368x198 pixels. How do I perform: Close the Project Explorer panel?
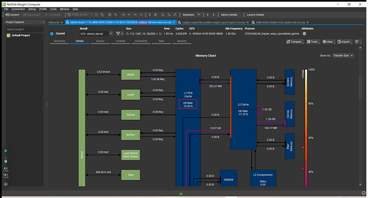coord(43,22)
